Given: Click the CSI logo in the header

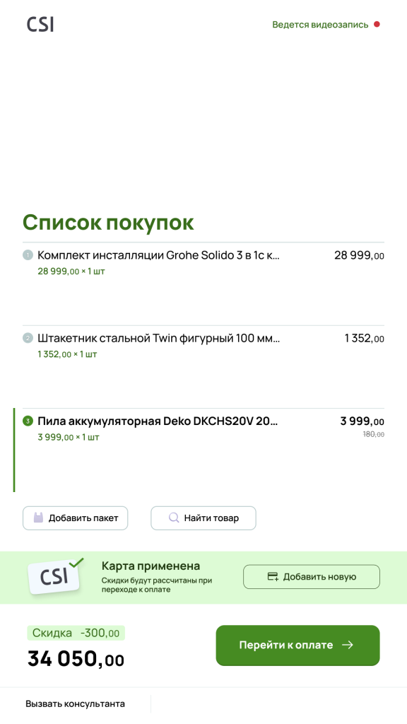Looking at the screenshot, I should coord(40,24).
